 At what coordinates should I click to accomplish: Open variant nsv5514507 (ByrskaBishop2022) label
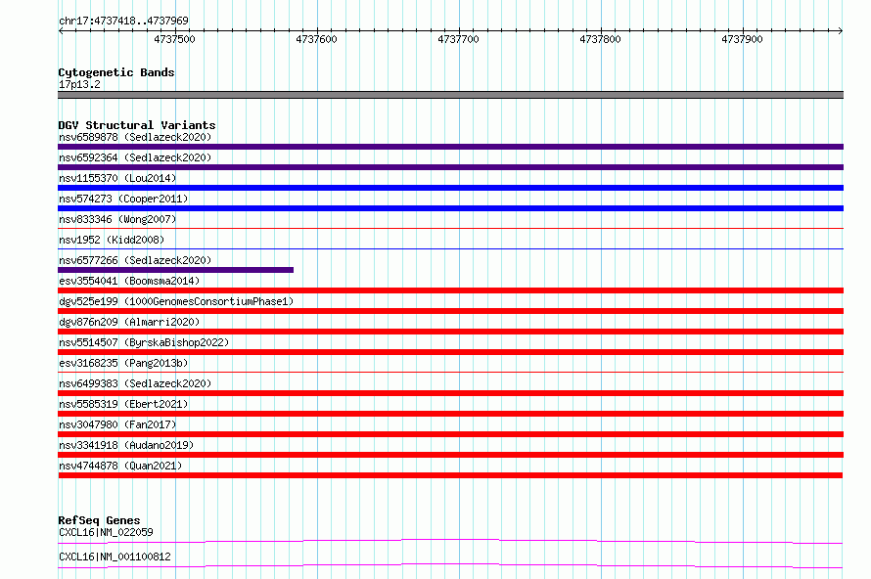click(144, 342)
